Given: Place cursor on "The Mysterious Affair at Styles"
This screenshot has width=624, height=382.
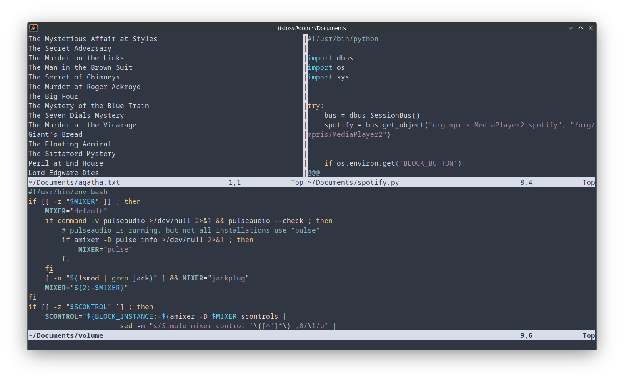Looking at the screenshot, I should [93, 39].
